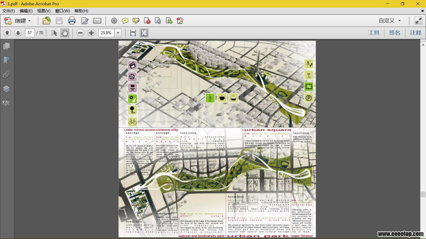Show page thumbnails panel
The image size is (426, 239).
tap(6, 46)
